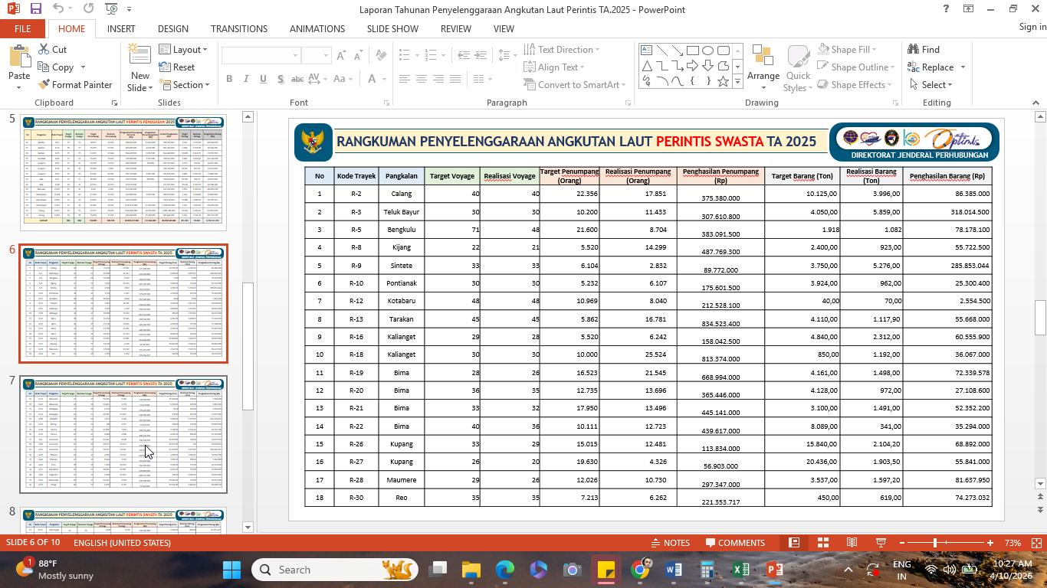Viewport: 1047px width, 588px height.
Task: Expand Replace dropdown arrow
Action: pos(963,67)
